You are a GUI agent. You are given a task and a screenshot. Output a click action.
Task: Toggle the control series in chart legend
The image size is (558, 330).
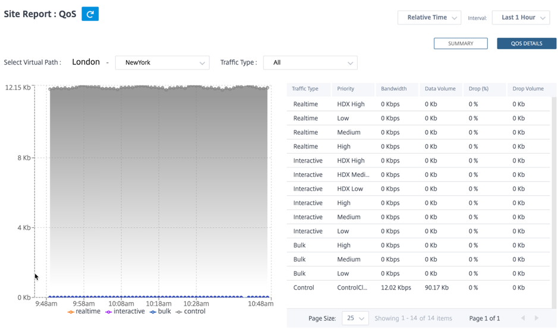pyautogui.click(x=190, y=312)
